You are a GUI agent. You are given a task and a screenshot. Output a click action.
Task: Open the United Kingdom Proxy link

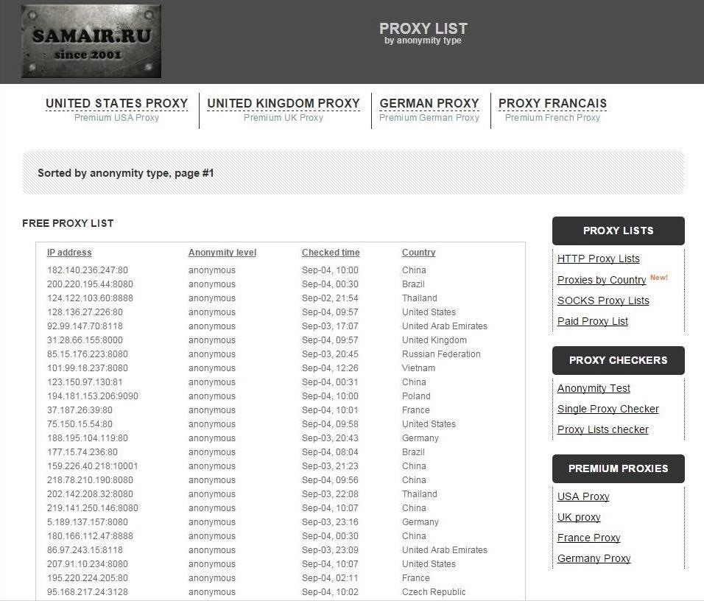pyautogui.click(x=284, y=104)
